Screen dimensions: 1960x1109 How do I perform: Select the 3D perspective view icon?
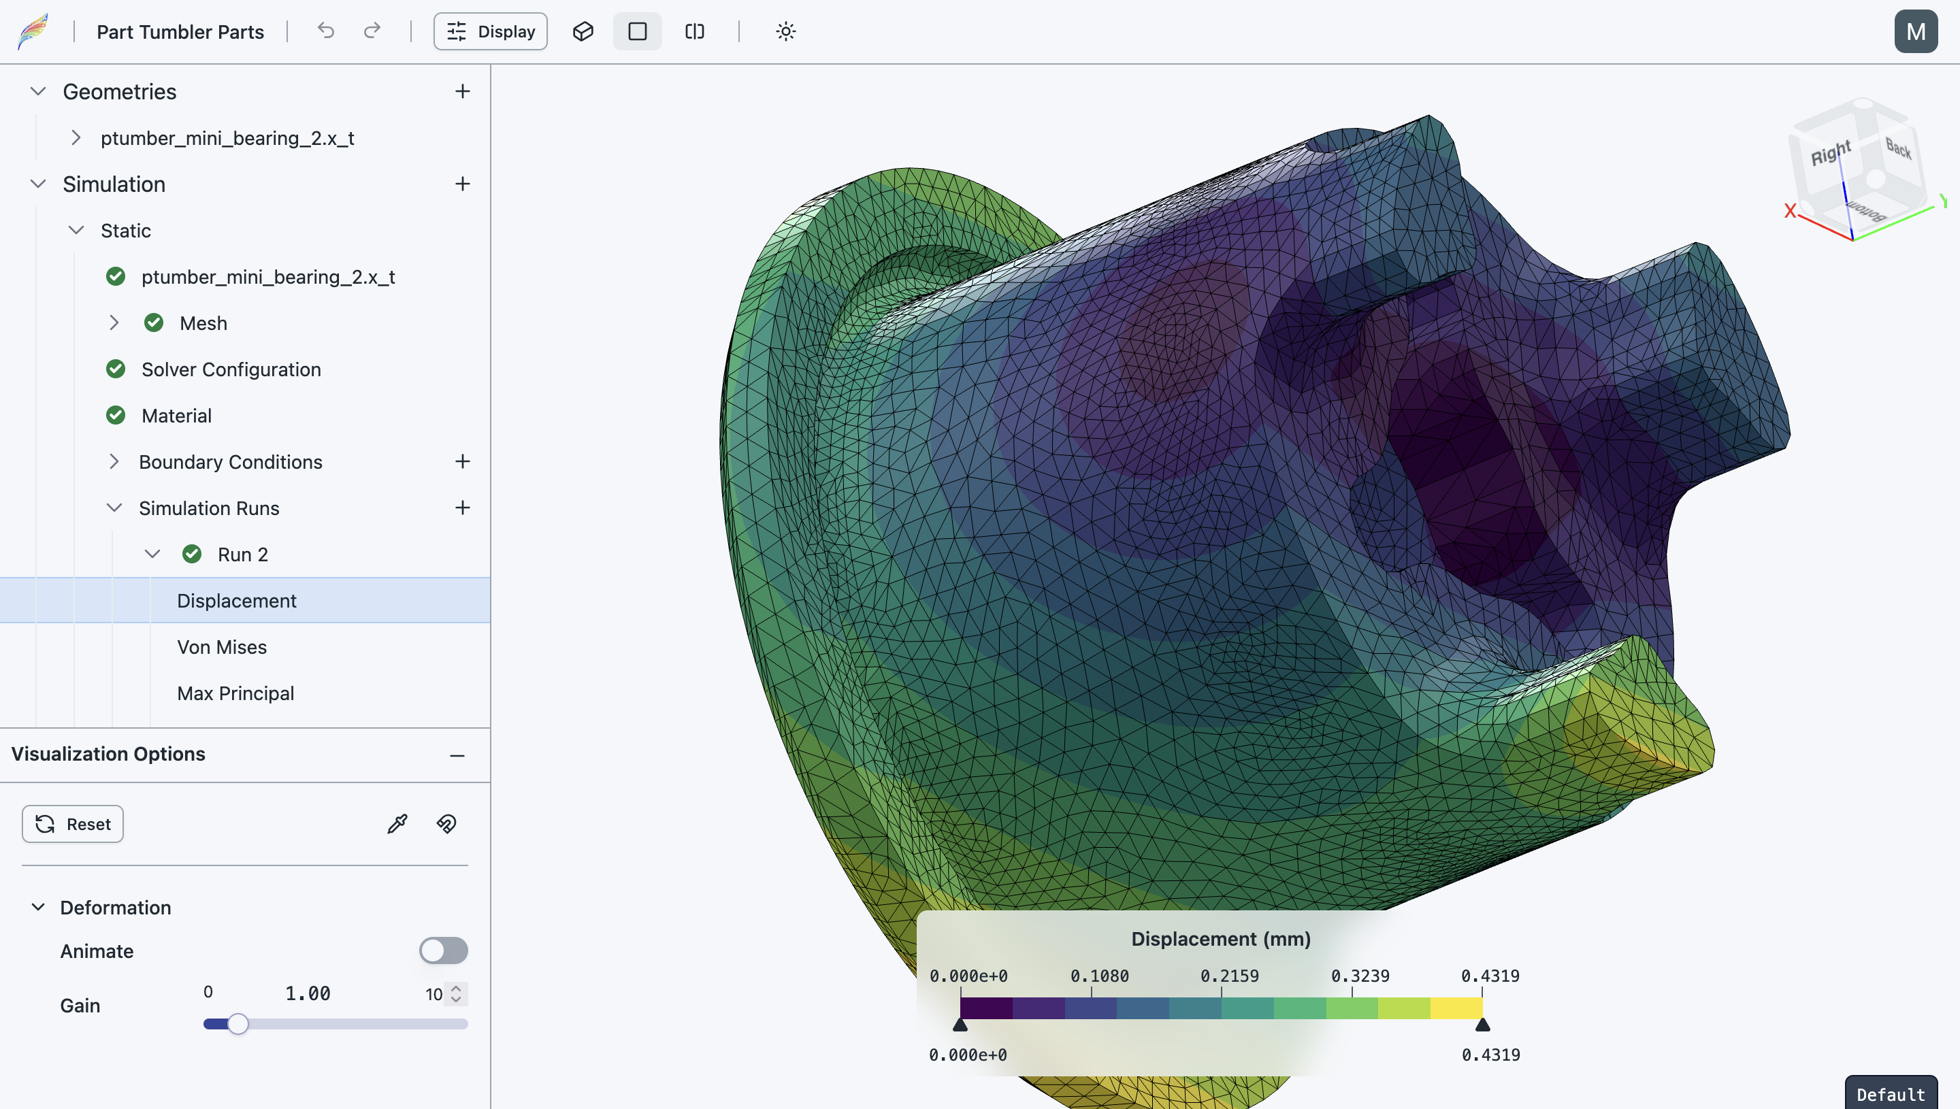[x=583, y=31]
